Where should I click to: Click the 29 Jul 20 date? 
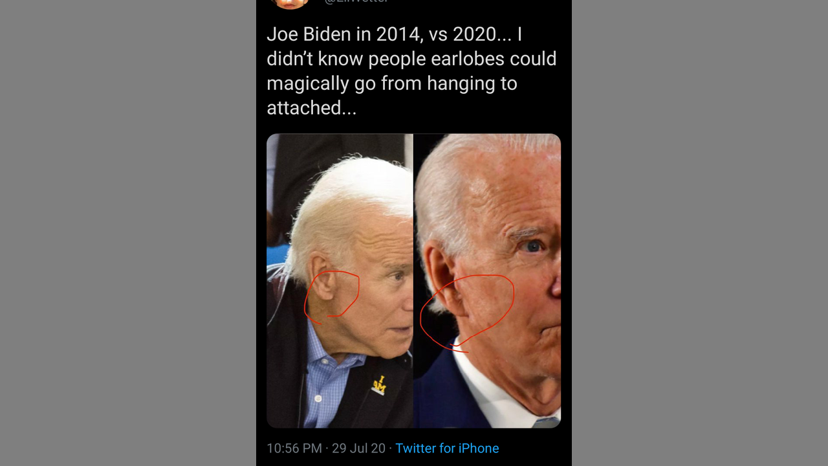coord(358,448)
